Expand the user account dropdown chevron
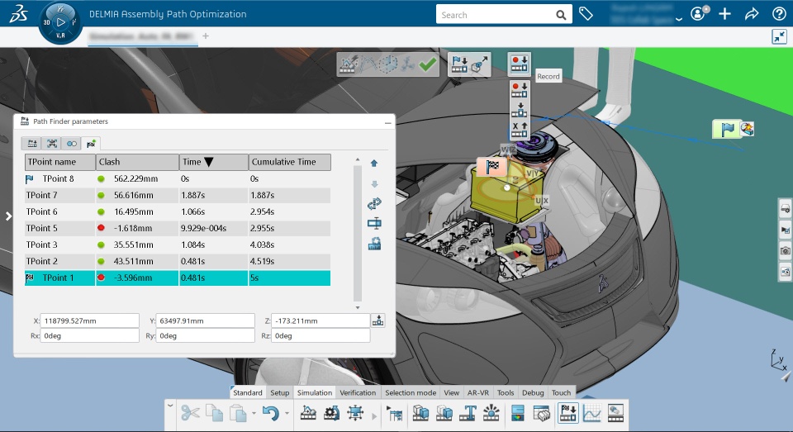This screenshot has height=432, width=793. point(679,19)
